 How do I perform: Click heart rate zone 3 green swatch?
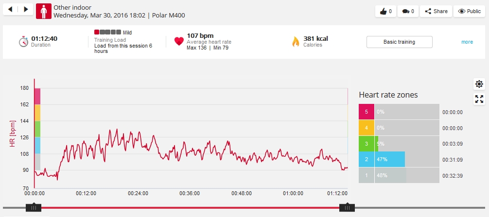pyautogui.click(x=366, y=144)
